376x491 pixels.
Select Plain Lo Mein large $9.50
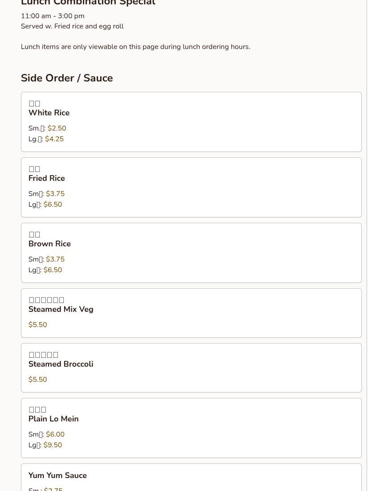click(x=53, y=445)
